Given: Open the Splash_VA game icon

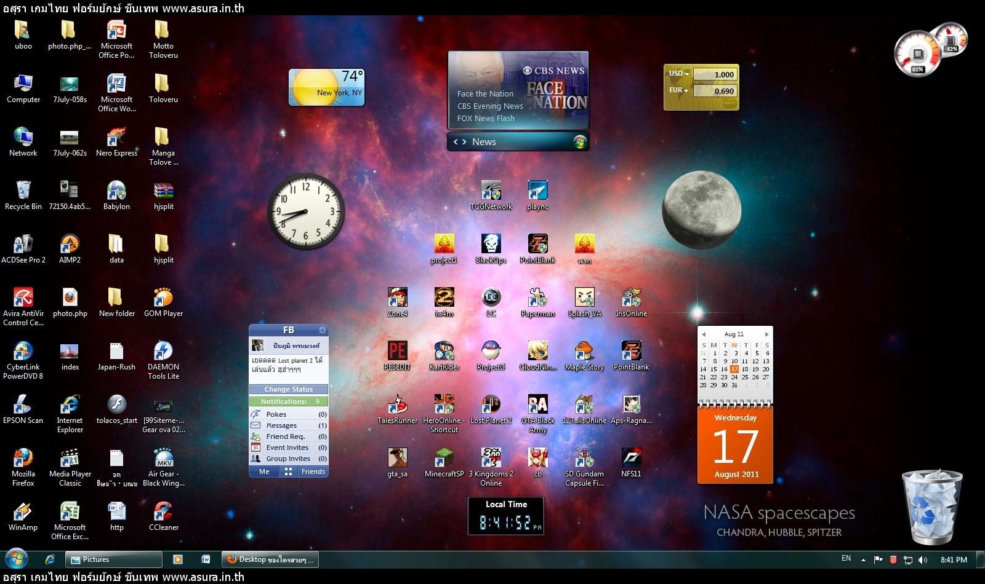Looking at the screenshot, I should [584, 302].
